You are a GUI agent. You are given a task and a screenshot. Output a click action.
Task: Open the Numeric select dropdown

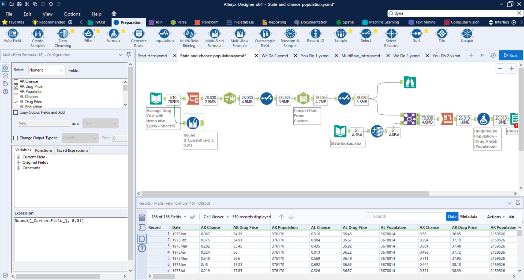(x=46, y=70)
